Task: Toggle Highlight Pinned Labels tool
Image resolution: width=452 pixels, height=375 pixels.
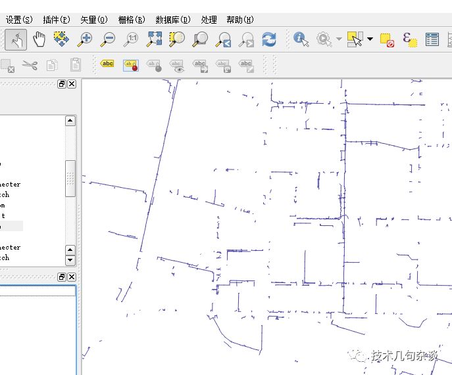Action: (131, 65)
